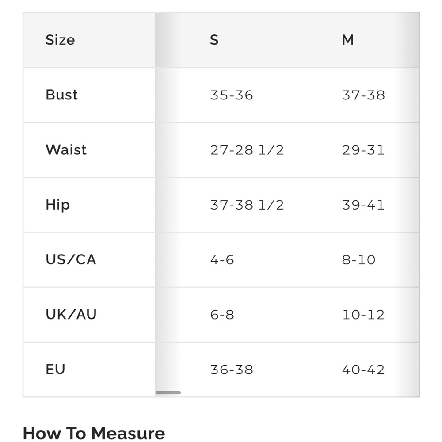Click the US/CA row label
Screen dimensions: 442x442
(x=71, y=259)
